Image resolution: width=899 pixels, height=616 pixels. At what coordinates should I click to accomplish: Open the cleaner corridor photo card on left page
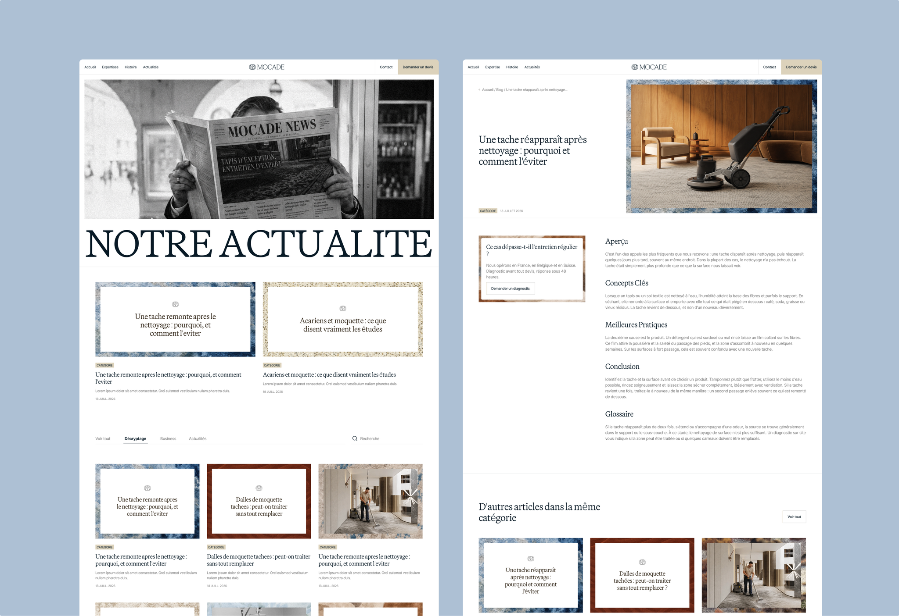(x=370, y=501)
